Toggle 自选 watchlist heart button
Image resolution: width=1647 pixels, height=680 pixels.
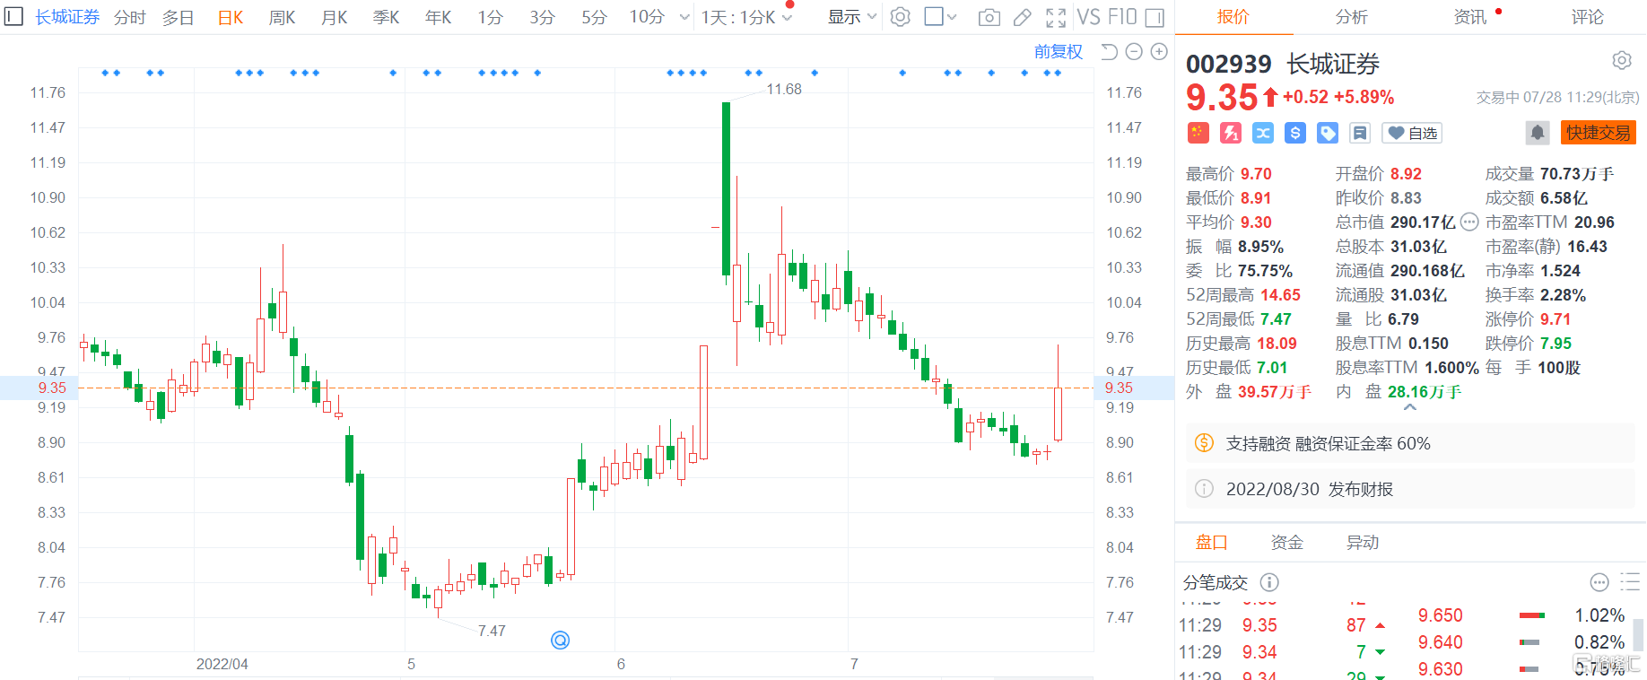[1412, 133]
